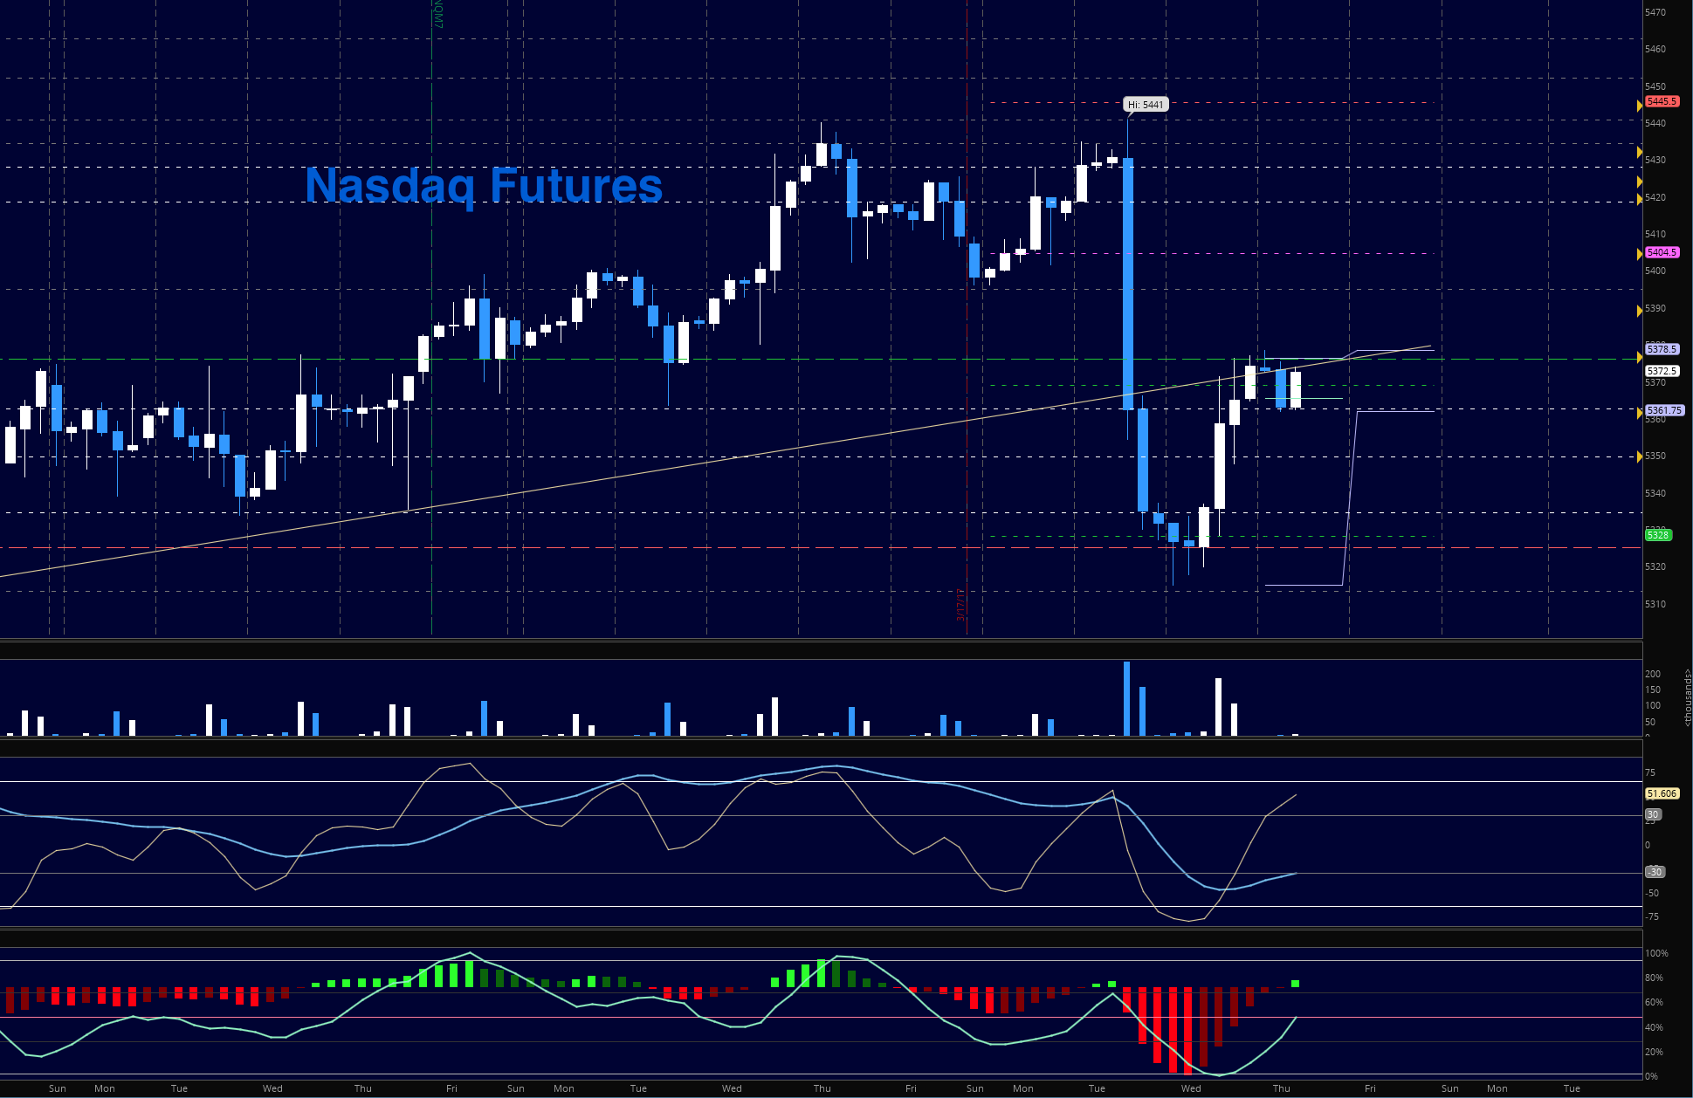Click the yellow arrow marker beside 5350

tap(1639, 456)
